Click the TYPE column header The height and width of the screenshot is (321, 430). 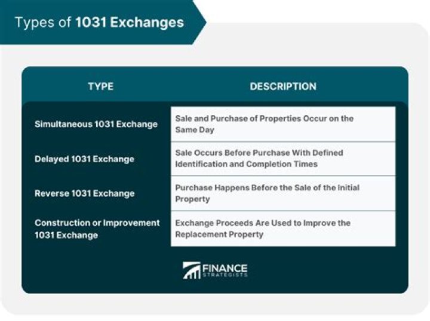click(100, 87)
